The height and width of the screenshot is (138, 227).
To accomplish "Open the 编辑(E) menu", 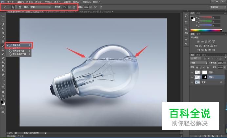I will (20, 2).
